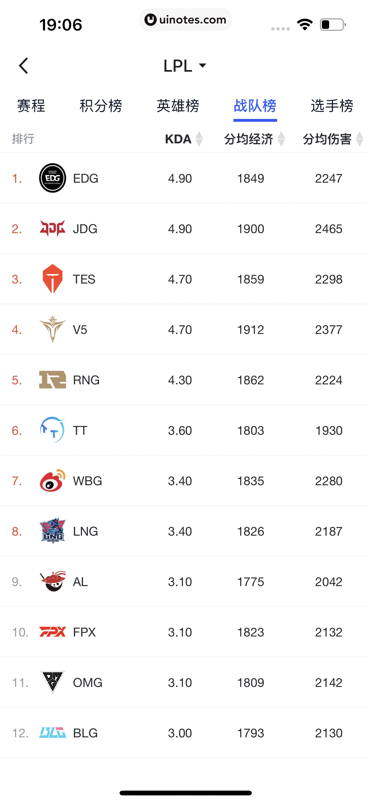The width and height of the screenshot is (371, 803).
Task: Open the BLG team row
Action: (185, 733)
